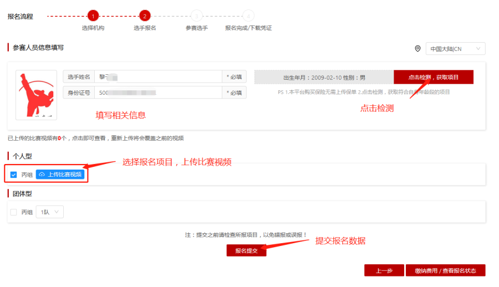
Task: Click the 选手姓名 input field
Action: tap(158, 76)
